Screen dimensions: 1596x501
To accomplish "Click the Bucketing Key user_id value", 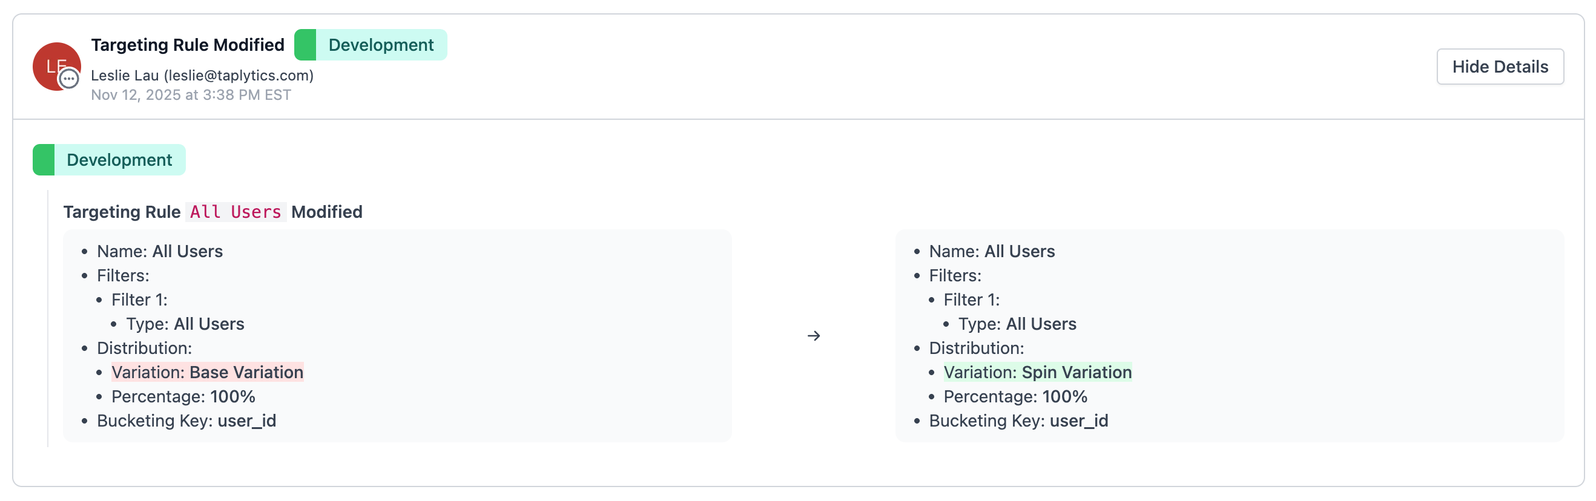I will click(x=186, y=421).
